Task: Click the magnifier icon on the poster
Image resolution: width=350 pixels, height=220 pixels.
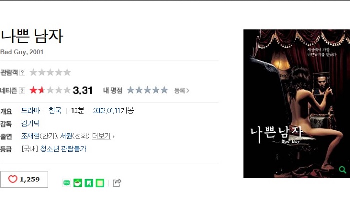Action: [x=342, y=170]
